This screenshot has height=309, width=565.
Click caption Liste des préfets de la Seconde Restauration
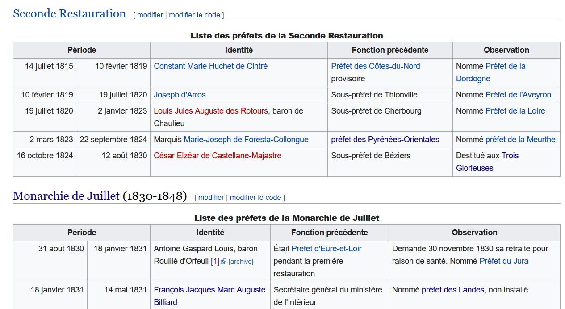coord(287,36)
